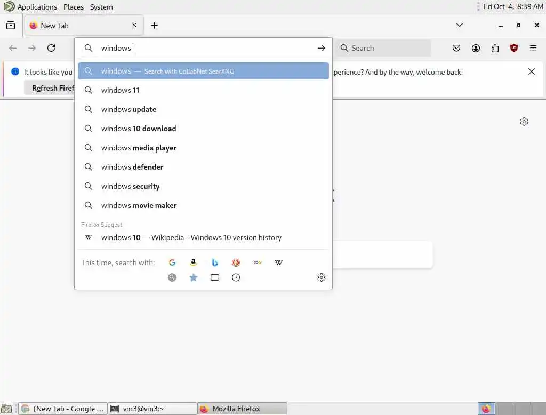Search with Amazon engine icon
The image size is (546, 415).
[x=193, y=262]
